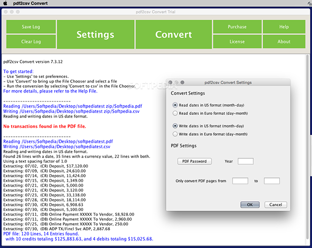Click the summary line '10 credits totaling $125,883.63'
The image size is (312, 248).
(79, 239)
